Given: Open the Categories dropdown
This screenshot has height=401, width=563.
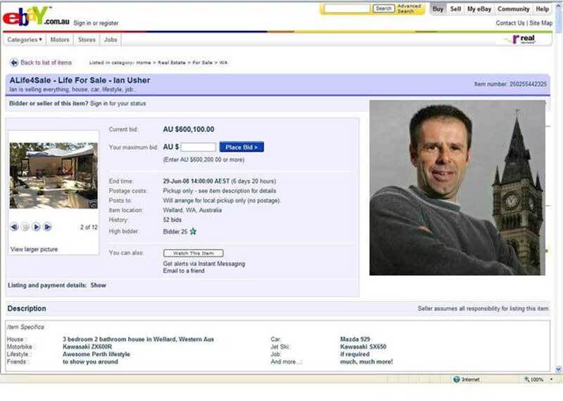Looking at the screenshot, I should (x=25, y=40).
